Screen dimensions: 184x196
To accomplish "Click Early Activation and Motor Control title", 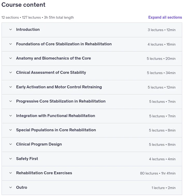I will coord(59,87).
